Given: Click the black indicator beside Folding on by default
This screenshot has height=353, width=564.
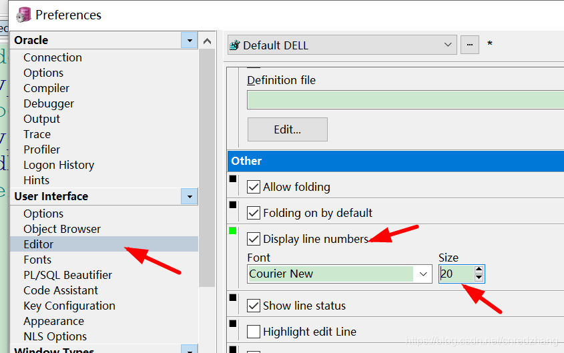Looking at the screenshot, I should tap(233, 205).
